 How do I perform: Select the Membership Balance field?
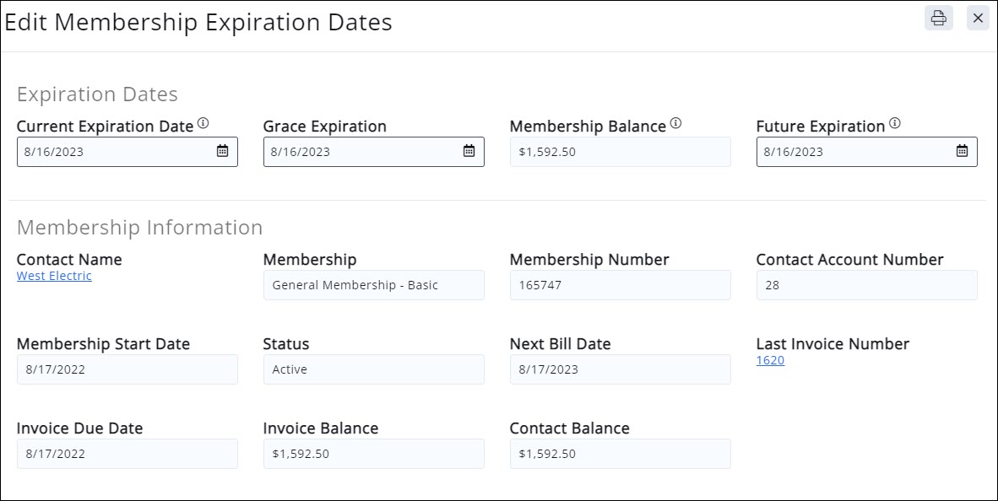point(620,152)
